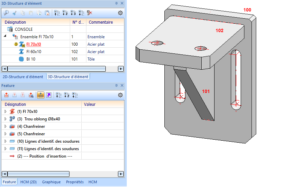Expand the (5) Chanfreiner feature
Viewport: 282px width, 187px height.
[x=5, y=134]
